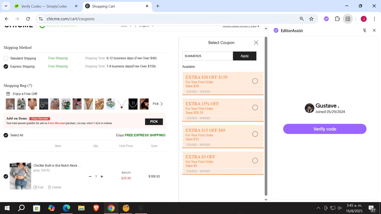Open the SimplyCodes extension icon
Screen dimensions: 381x214
(326, 19)
